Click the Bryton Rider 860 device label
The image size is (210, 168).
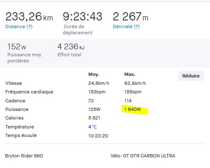[24, 156]
